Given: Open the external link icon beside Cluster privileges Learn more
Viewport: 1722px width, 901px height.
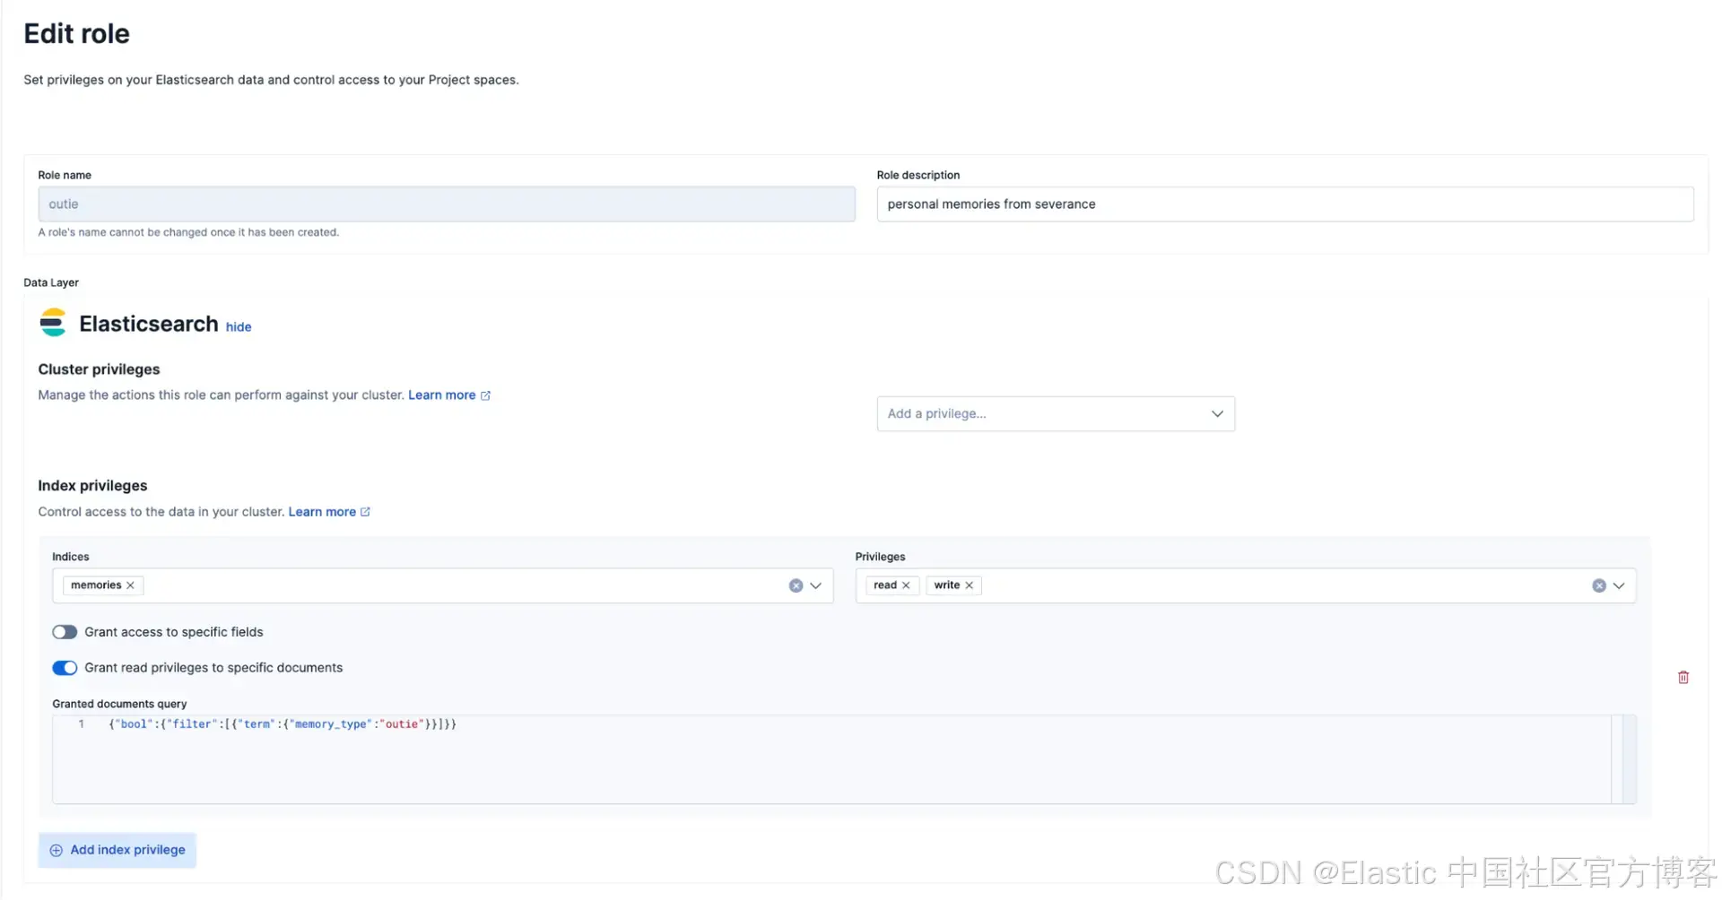Looking at the screenshot, I should click(485, 395).
